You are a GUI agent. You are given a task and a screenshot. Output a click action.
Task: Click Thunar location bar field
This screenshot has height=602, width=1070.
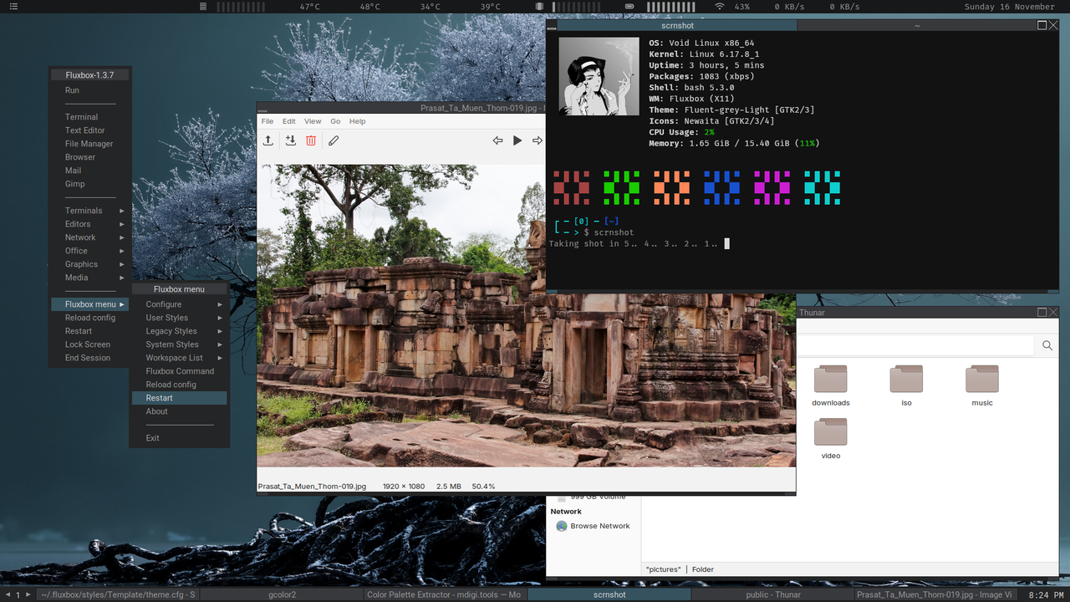click(916, 345)
